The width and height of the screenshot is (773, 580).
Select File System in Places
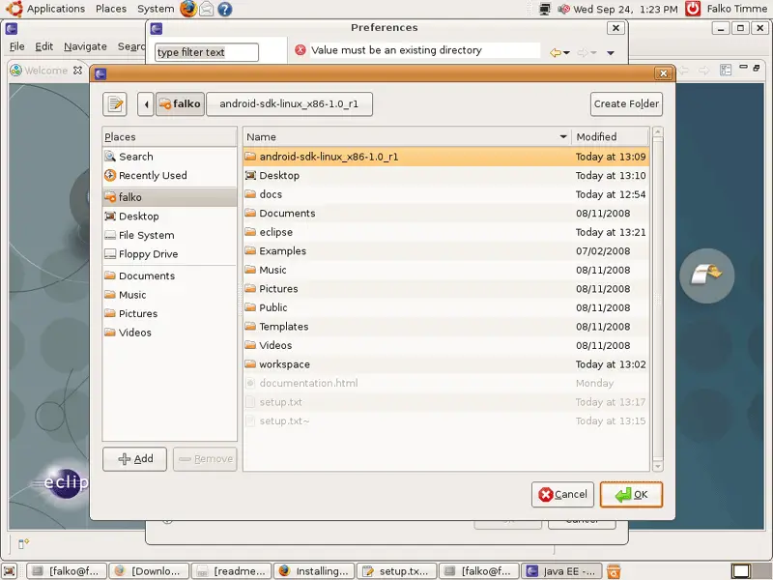click(x=170, y=235)
